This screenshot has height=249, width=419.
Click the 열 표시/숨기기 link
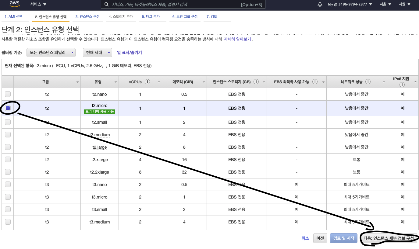click(130, 53)
